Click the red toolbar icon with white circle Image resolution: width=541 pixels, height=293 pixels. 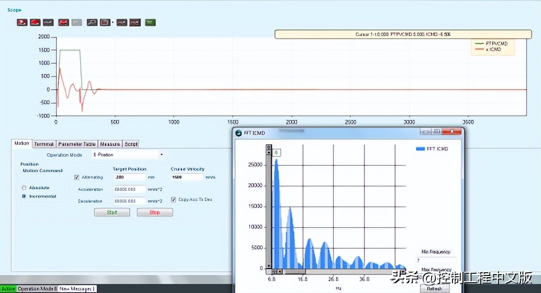22,23
